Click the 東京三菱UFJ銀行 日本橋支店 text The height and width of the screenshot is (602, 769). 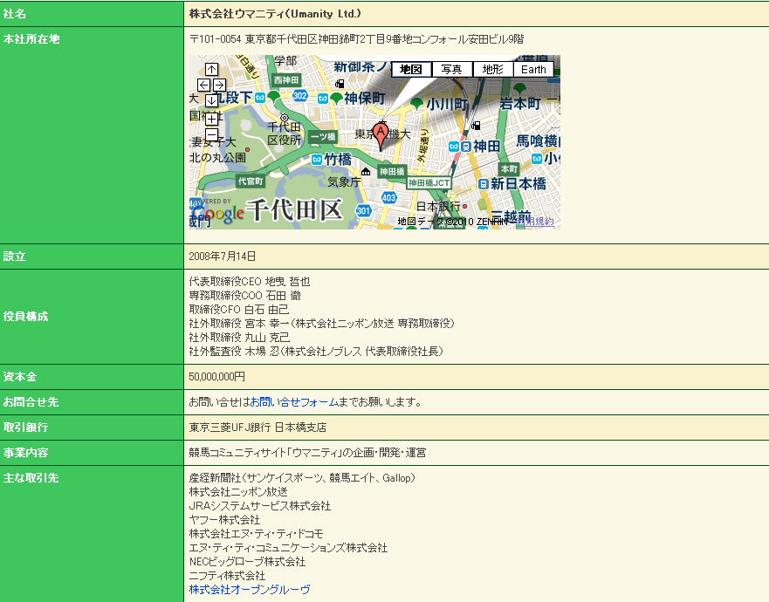[257, 428]
